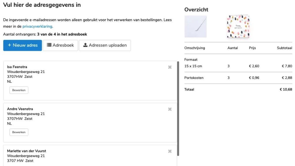Select the Overzicht heading
This screenshot has width=295, height=166.
click(196, 9)
